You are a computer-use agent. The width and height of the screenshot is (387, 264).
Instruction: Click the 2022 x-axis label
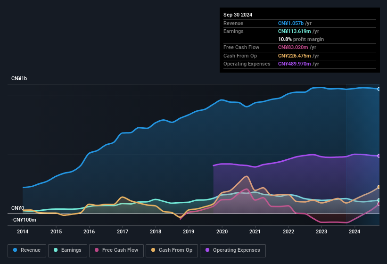(x=288, y=231)
